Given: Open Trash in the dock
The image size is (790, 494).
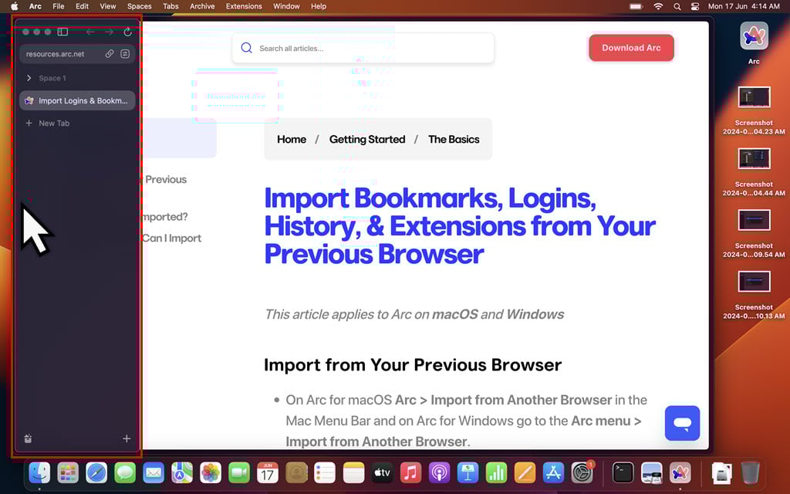Looking at the screenshot, I should 750,473.
